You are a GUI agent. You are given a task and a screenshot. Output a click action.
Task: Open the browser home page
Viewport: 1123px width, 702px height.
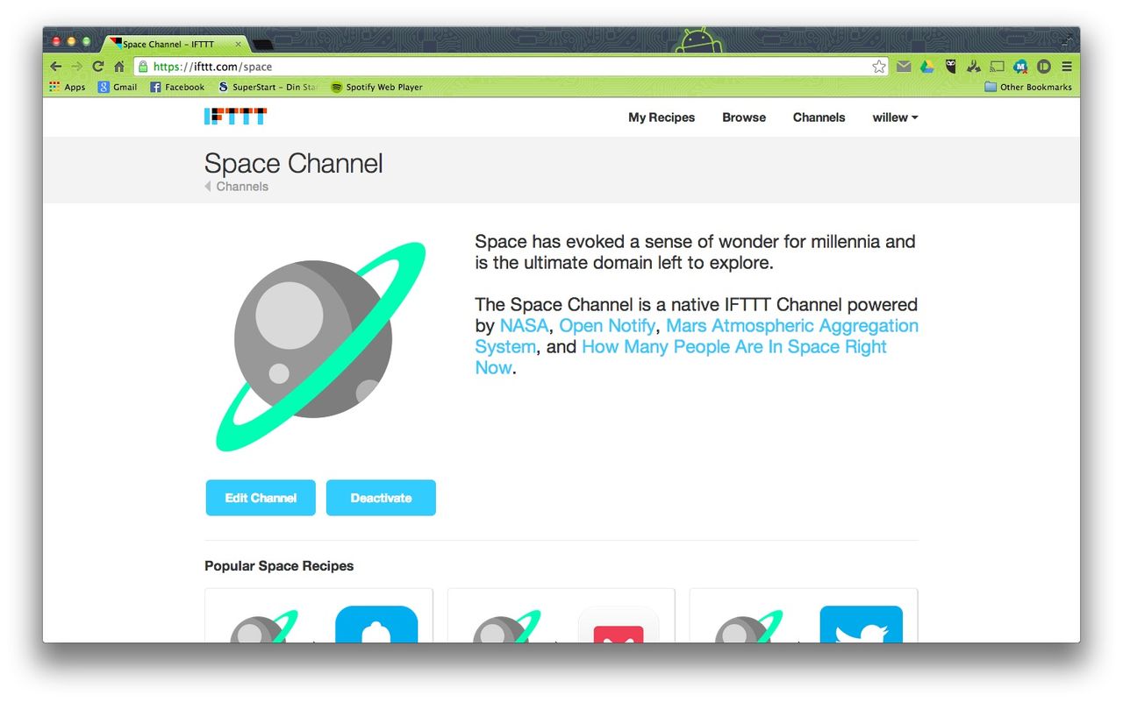point(119,67)
